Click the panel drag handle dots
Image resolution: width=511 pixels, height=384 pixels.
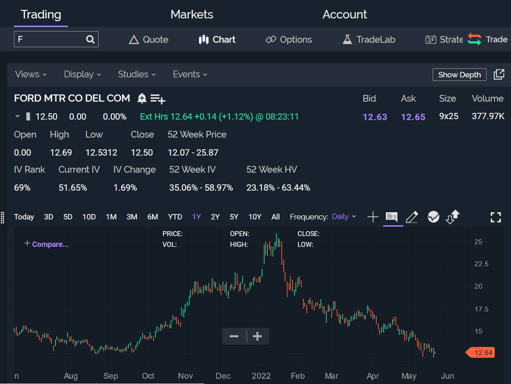(x=3, y=217)
